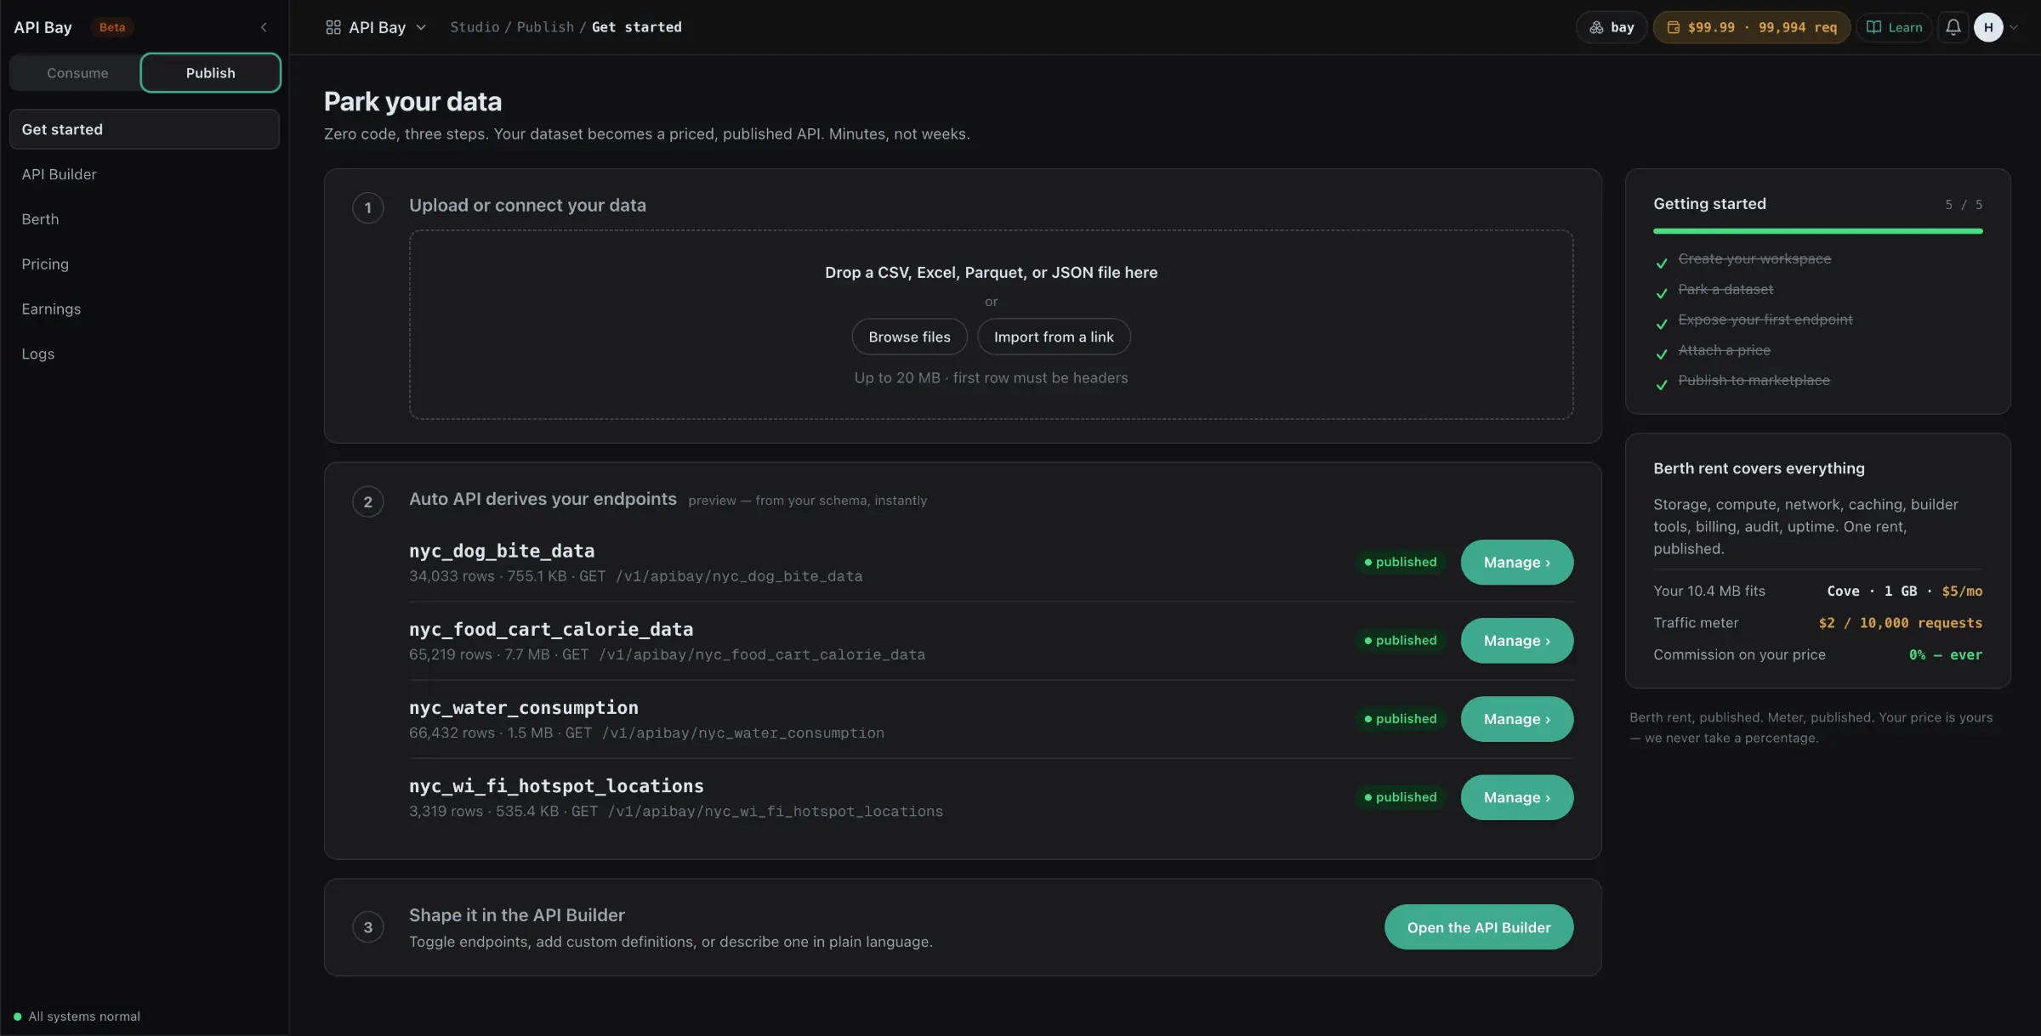Click the published badge for nyc_water_consumption
This screenshot has height=1036, width=2041.
coord(1401,718)
